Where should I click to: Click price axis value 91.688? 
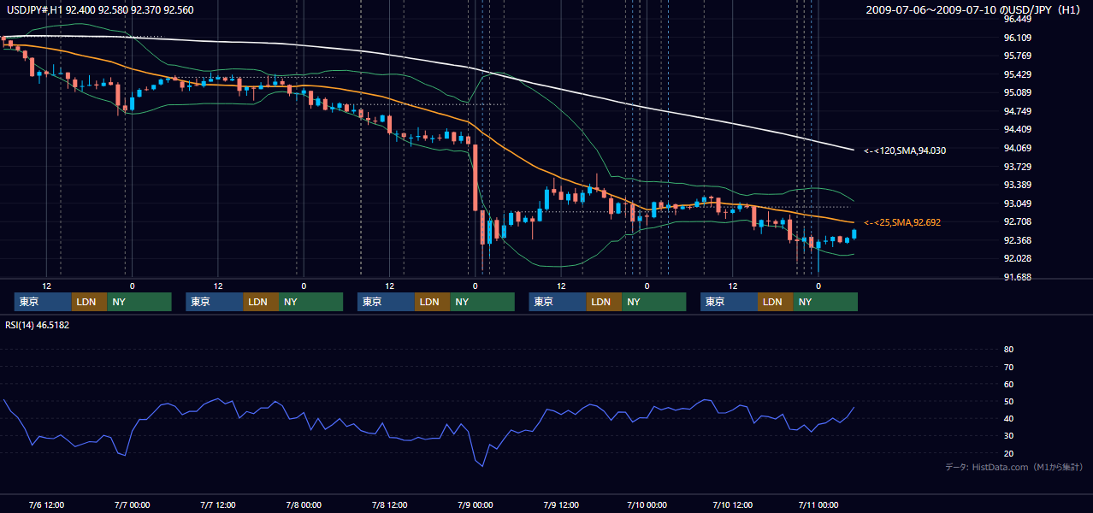(1017, 277)
